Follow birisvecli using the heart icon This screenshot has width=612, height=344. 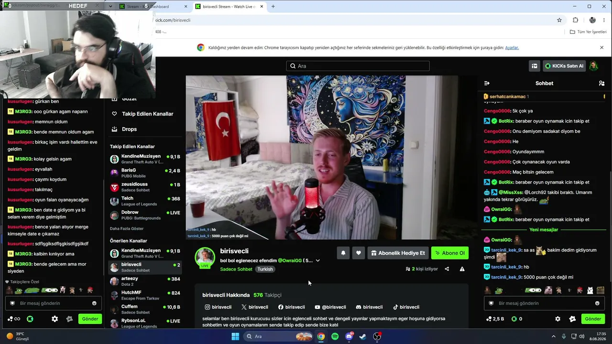[359, 253]
